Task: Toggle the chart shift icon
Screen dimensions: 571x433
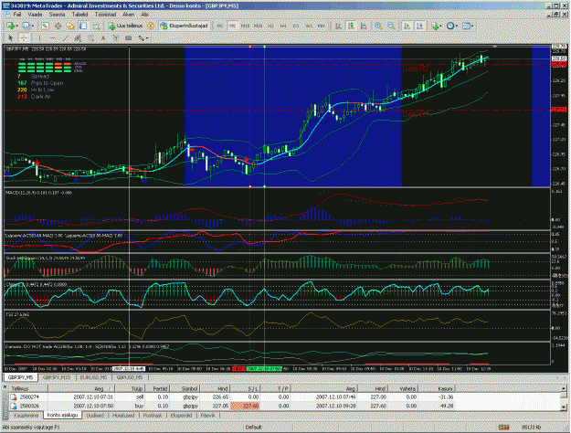Action: pyautogui.click(x=420, y=26)
